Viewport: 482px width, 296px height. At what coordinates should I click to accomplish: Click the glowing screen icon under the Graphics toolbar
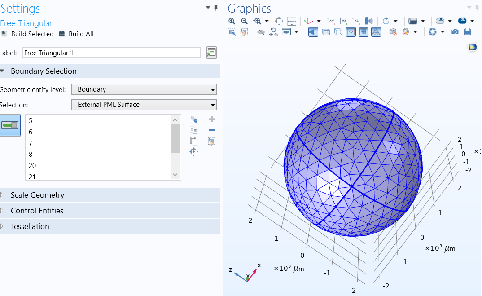pos(473,47)
